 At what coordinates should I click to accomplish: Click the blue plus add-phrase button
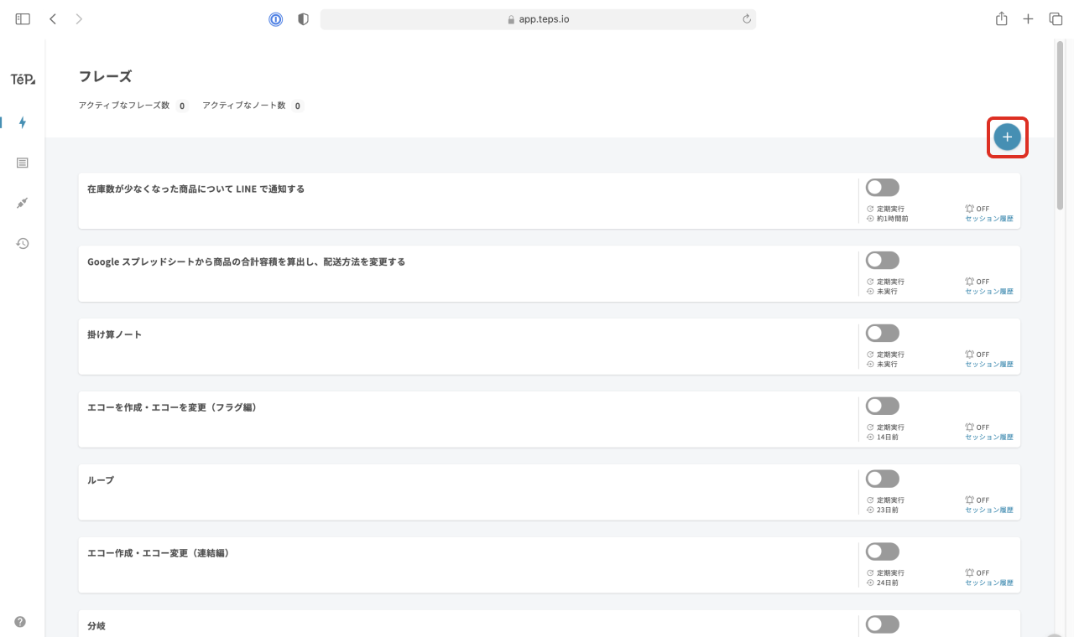point(1007,137)
